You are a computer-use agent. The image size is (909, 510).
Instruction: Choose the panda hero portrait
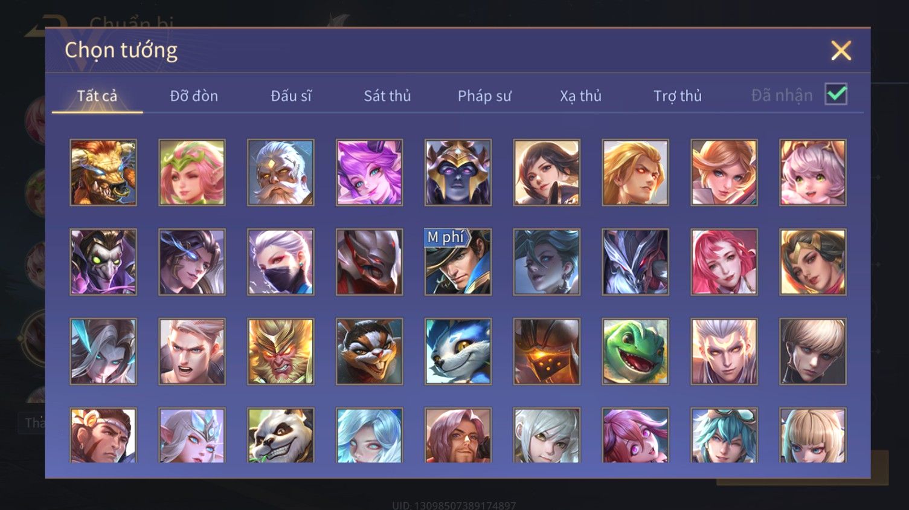pyautogui.click(x=281, y=436)
